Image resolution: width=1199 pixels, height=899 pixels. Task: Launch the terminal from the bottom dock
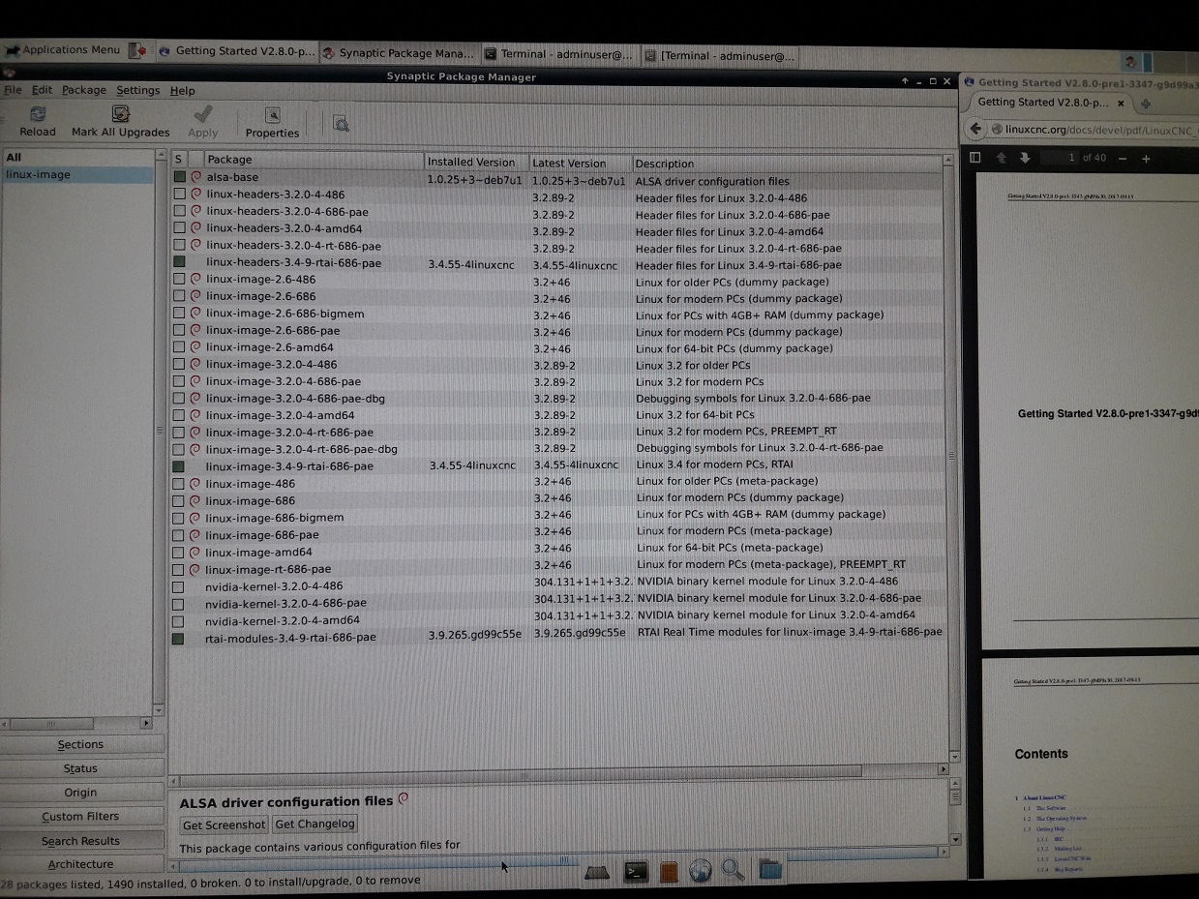point(636,871)
